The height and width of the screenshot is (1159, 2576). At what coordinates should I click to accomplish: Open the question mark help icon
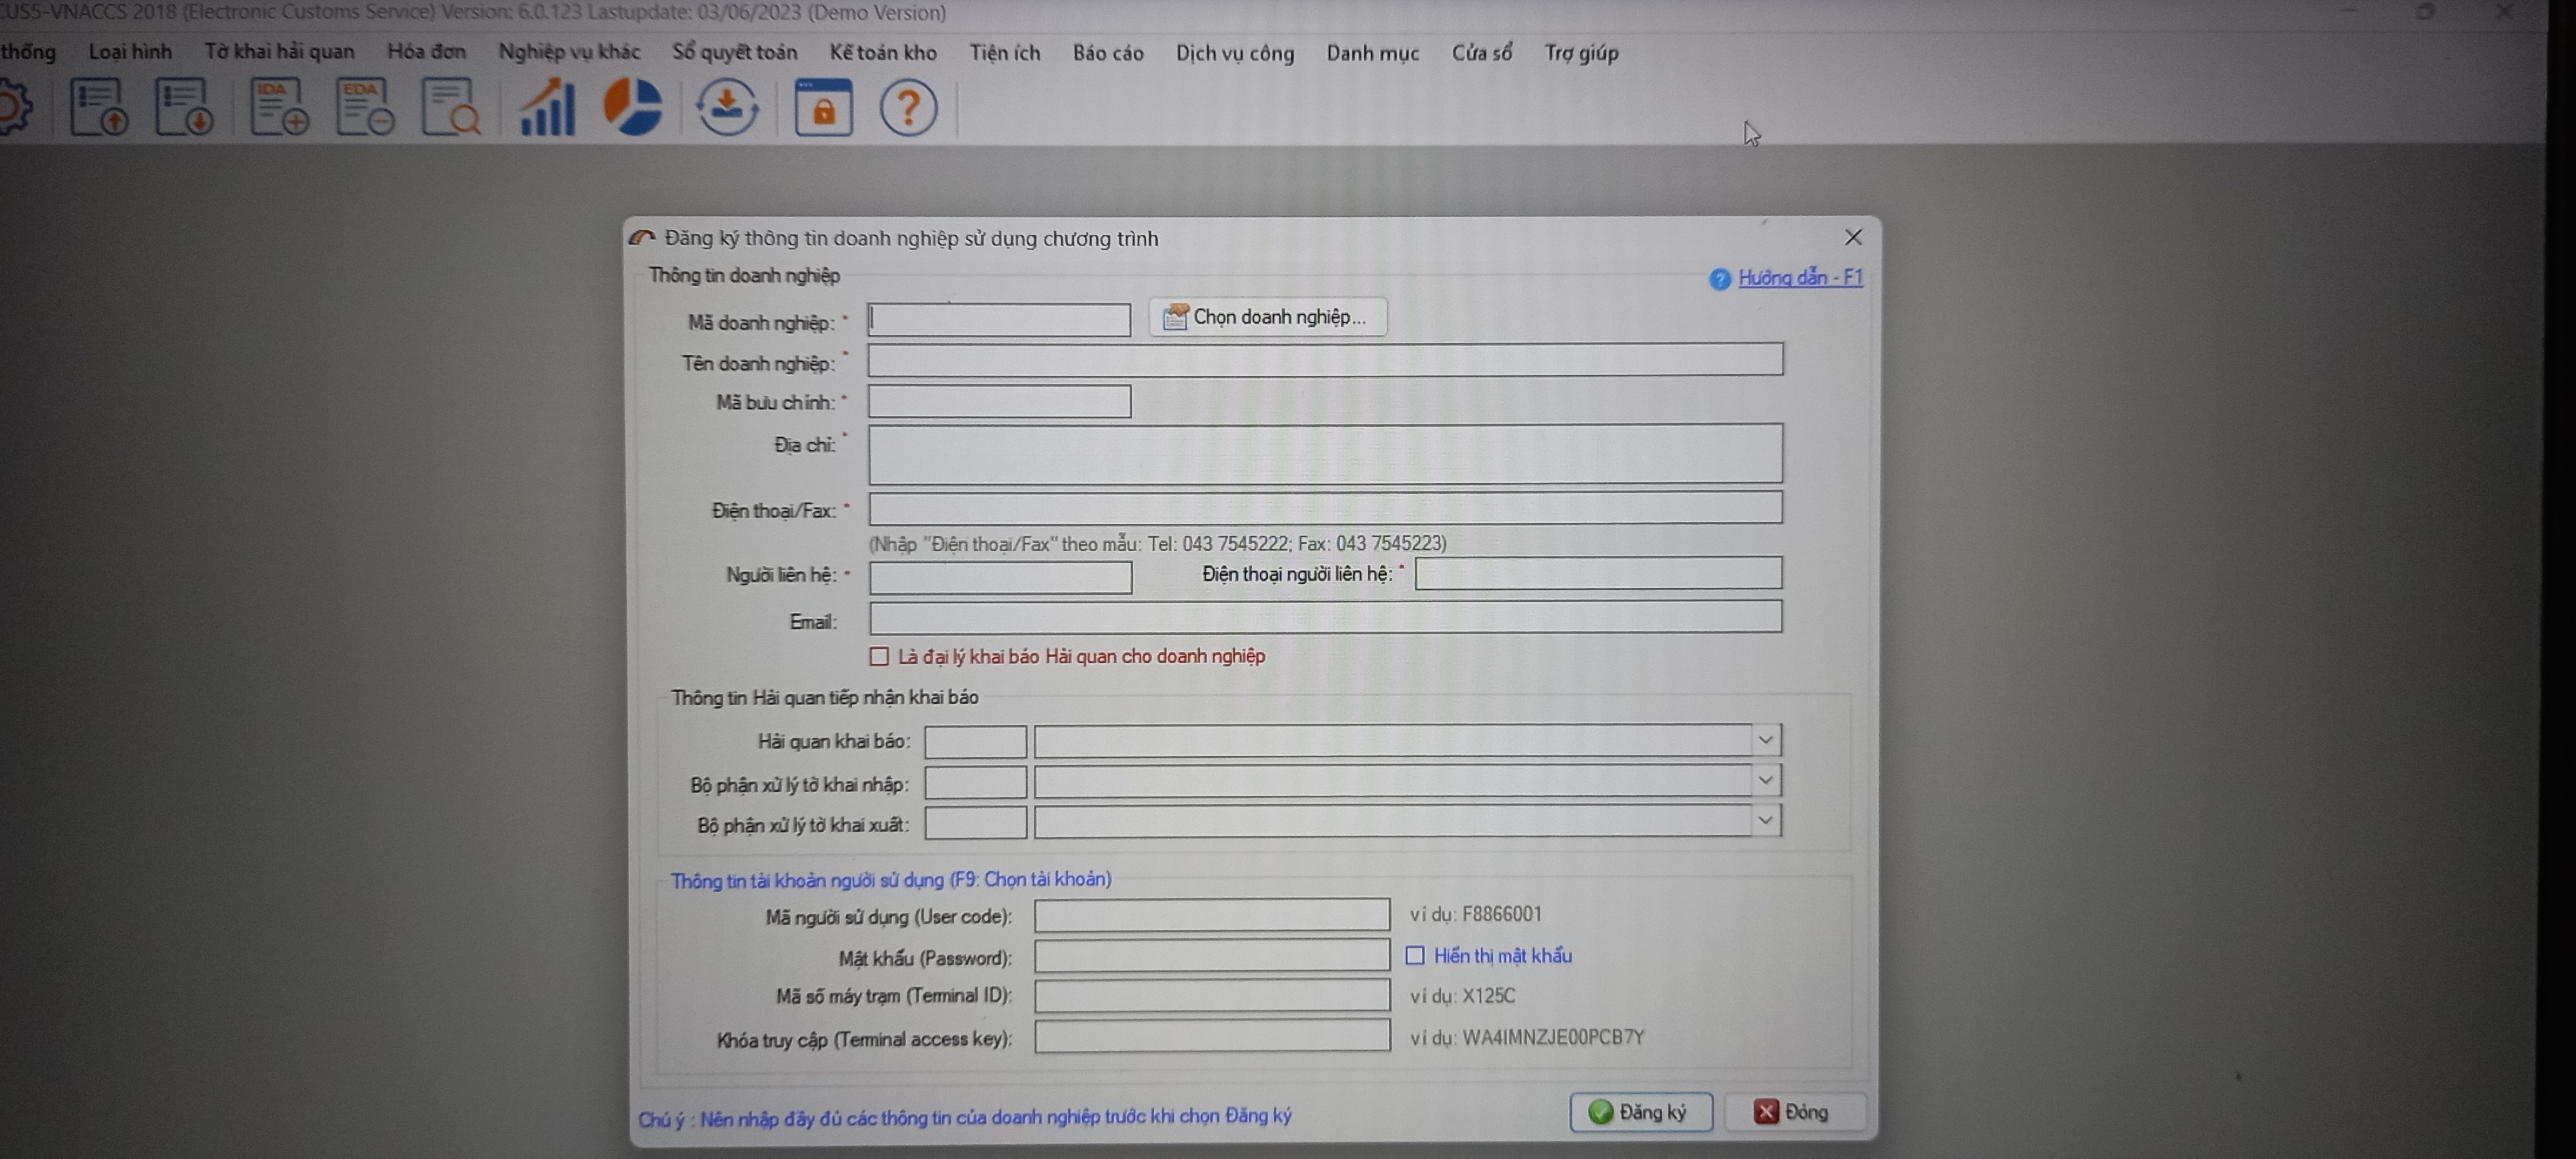pyautogui.click(x=908, y=107)
